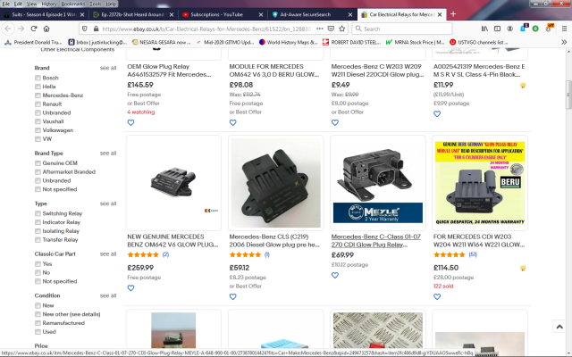Image resolution: width=572 pixels, height=357 pixels.
Task: Open the (51) ratings link on the BERU listing
Action: click(473, 254)
